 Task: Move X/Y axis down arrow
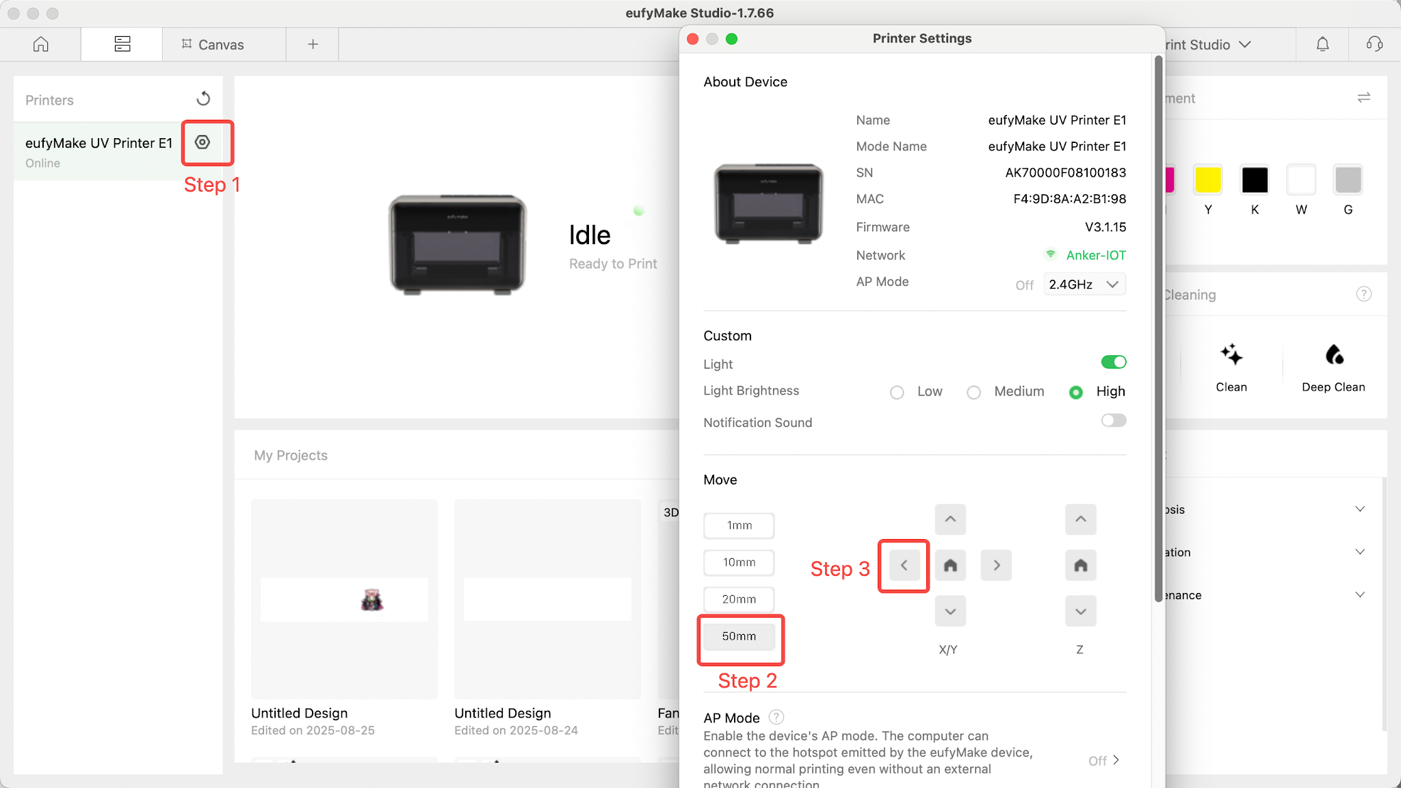pyautogui.click(x=950, y=611)
